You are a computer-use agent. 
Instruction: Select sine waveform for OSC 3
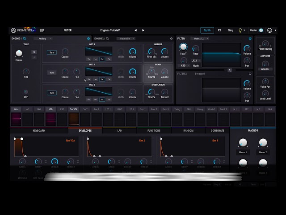[x=88, y=99]
